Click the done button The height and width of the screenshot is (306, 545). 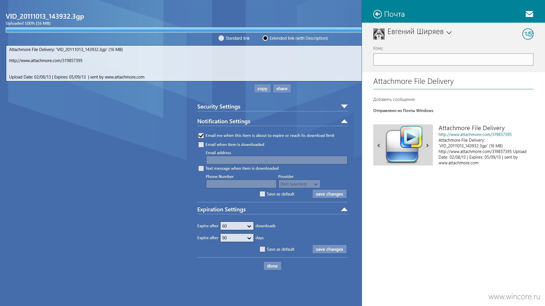[272, 266]
